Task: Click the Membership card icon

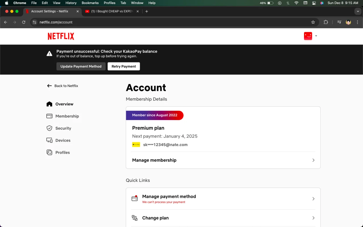Action: [x=49, y=116]
